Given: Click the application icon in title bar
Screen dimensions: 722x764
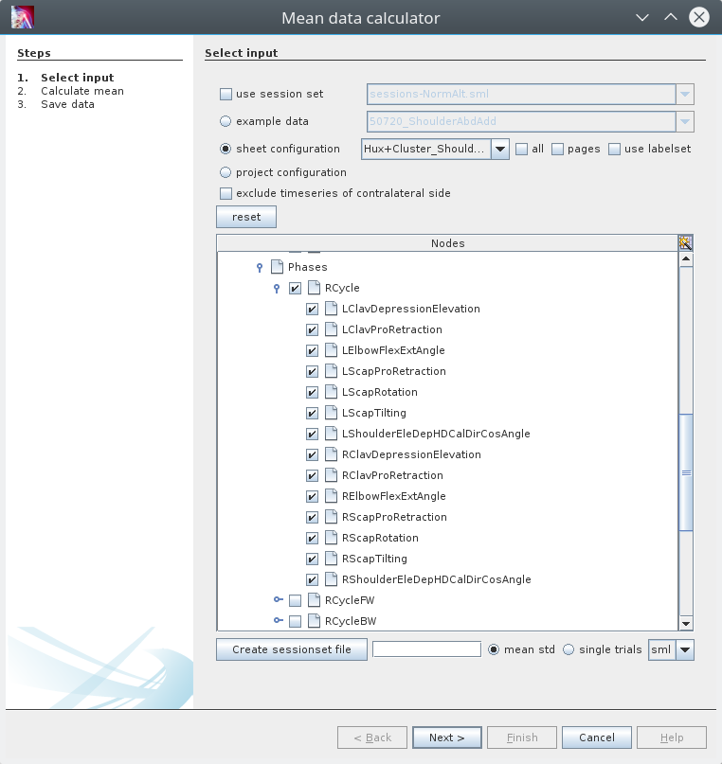Looking at the screenshot, I should pos(22,18).
